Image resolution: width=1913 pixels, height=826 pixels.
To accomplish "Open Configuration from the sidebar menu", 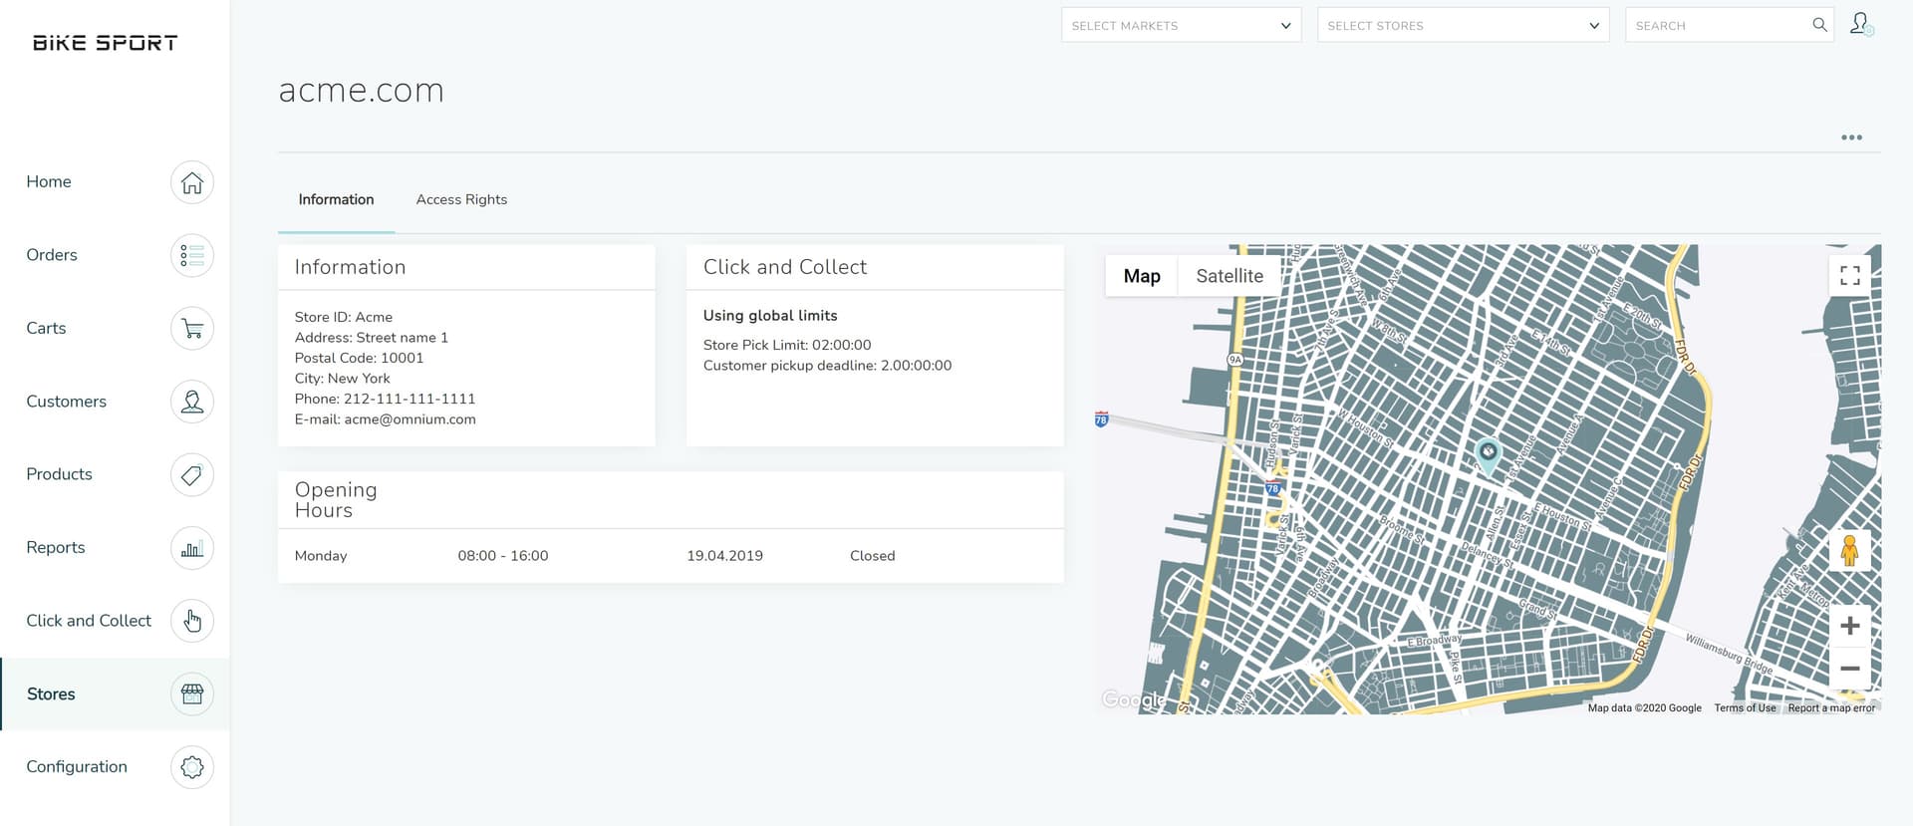I will [x=77, y=766].
